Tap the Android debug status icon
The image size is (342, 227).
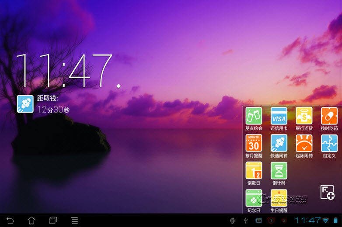(x=233, y=221)
